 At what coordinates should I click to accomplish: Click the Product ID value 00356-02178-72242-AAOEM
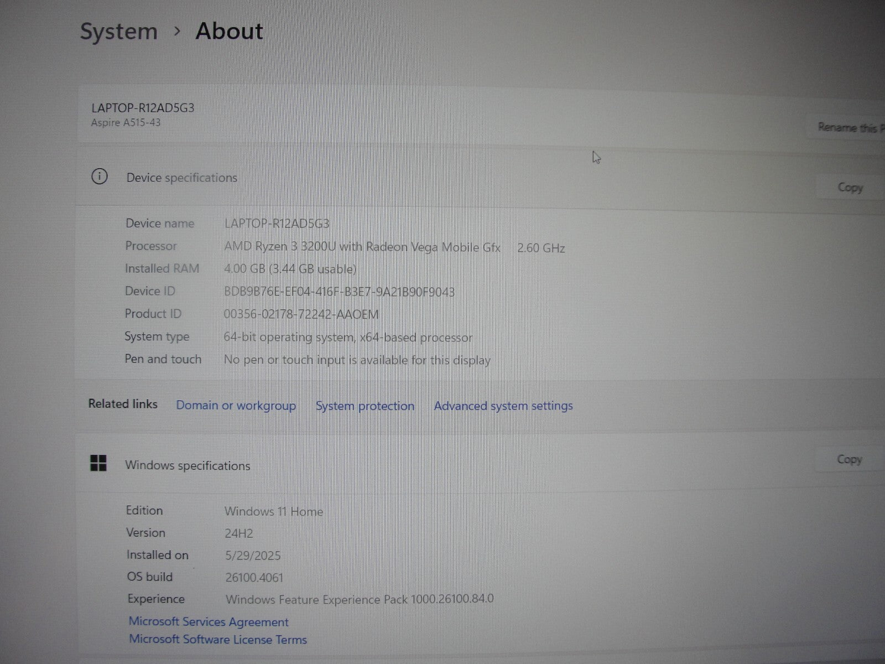[301, 315]
